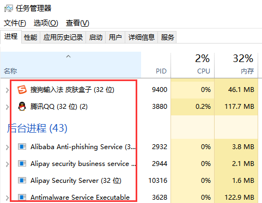
Task: Sort processes by the 内存 column header
Action: point(236,65)
